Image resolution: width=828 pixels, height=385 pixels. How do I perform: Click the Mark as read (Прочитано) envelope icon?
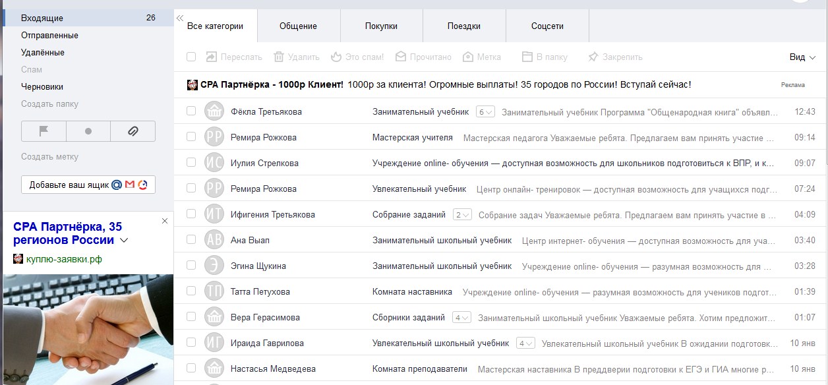point(401,57)
